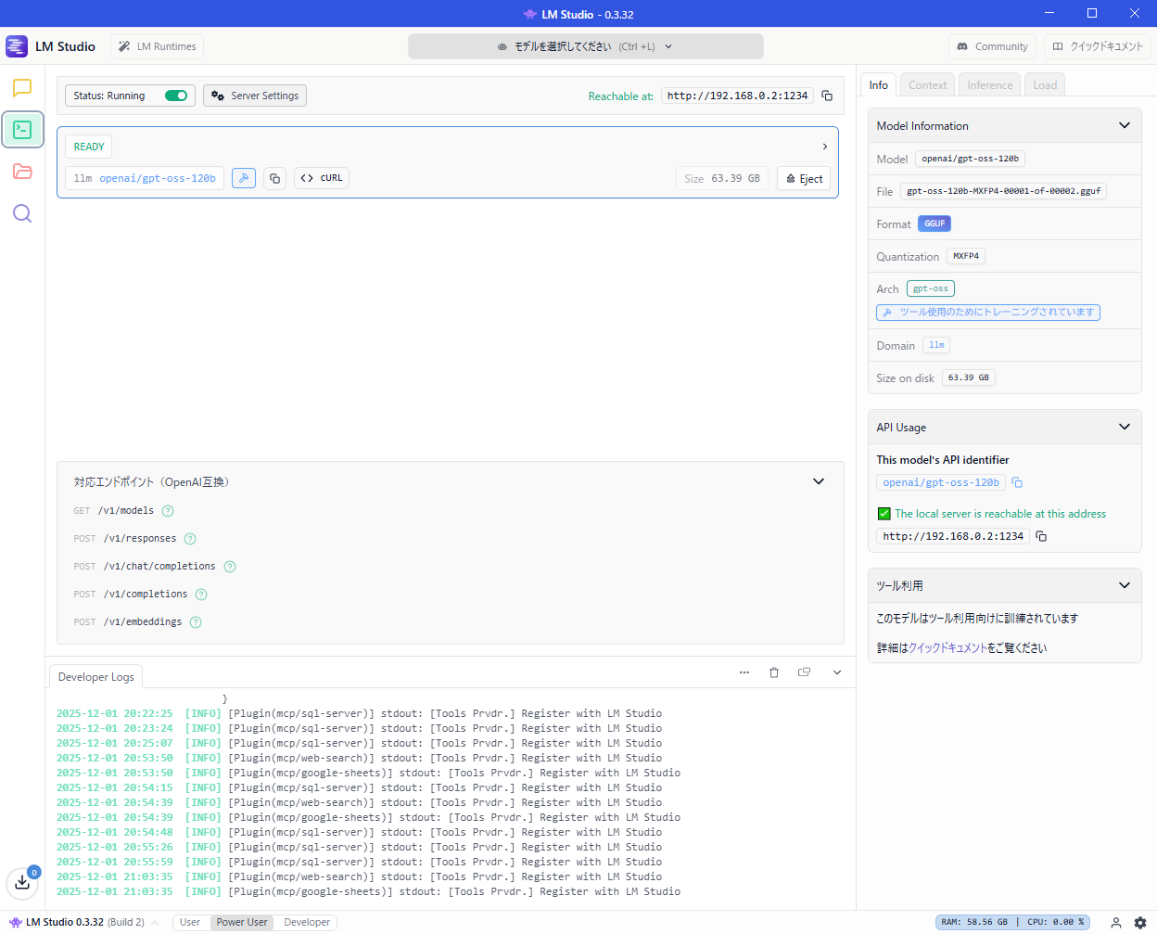Toggle the local server reachable checkbox

click(x=884, y=513)
